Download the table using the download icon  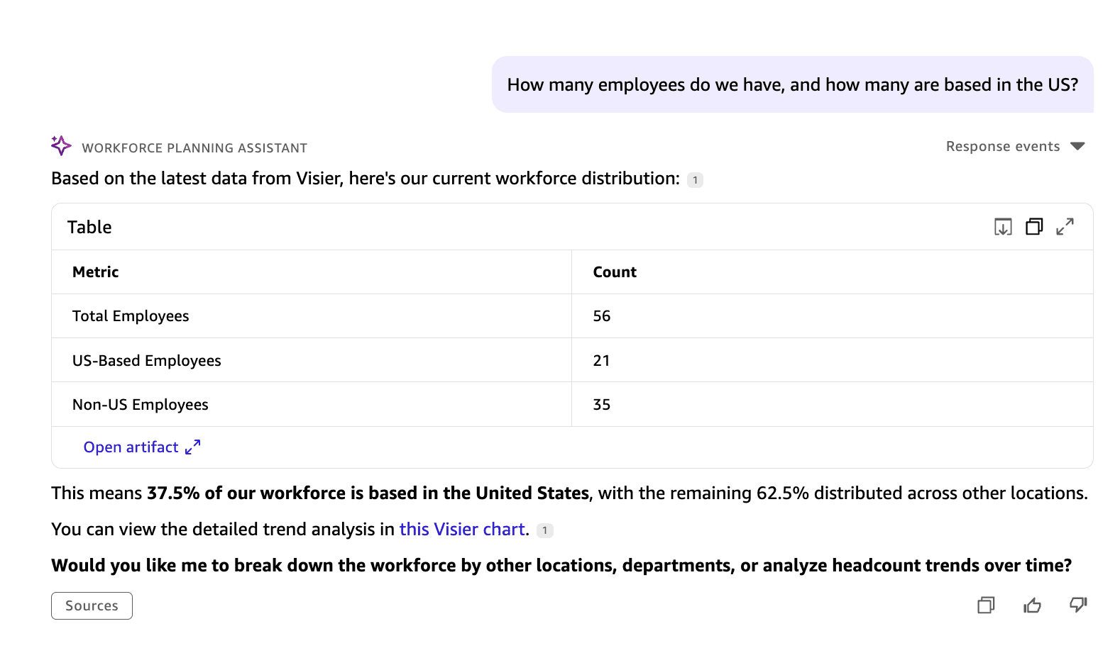click(1003, 227)
